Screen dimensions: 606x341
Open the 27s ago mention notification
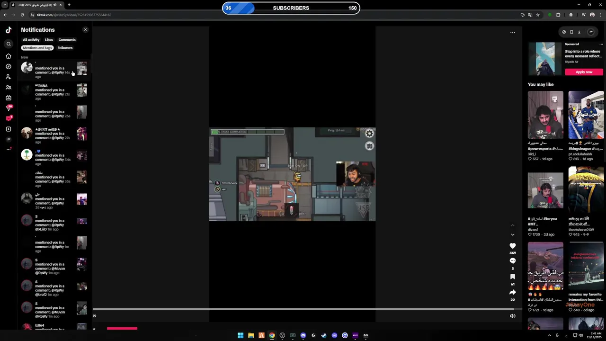pyautogui.click(x=54, y=135)
